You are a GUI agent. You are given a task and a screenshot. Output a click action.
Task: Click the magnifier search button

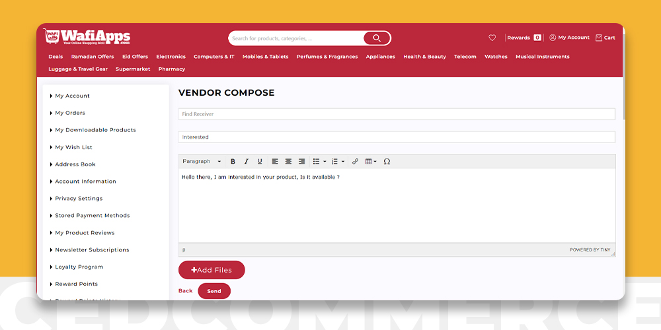[x=377, y=38]
